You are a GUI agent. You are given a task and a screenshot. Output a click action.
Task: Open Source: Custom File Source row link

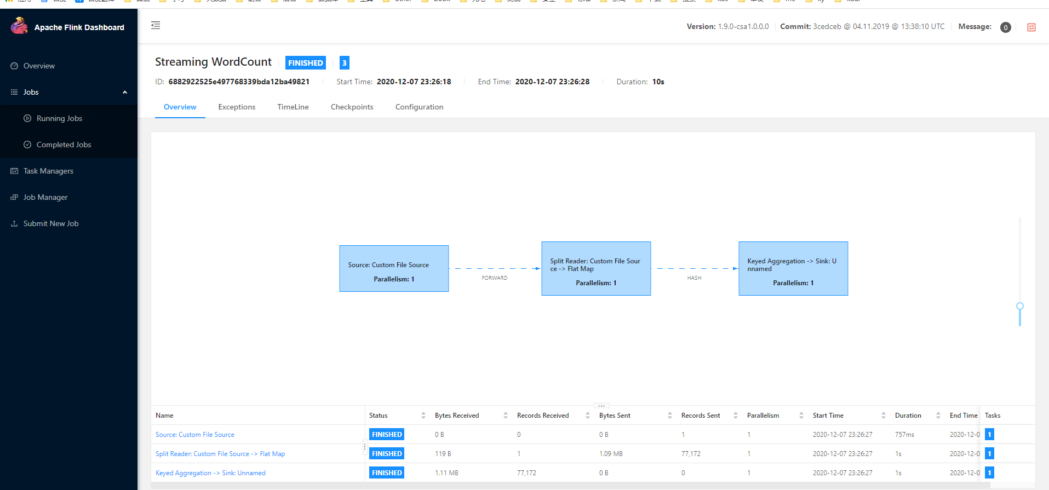195,435
